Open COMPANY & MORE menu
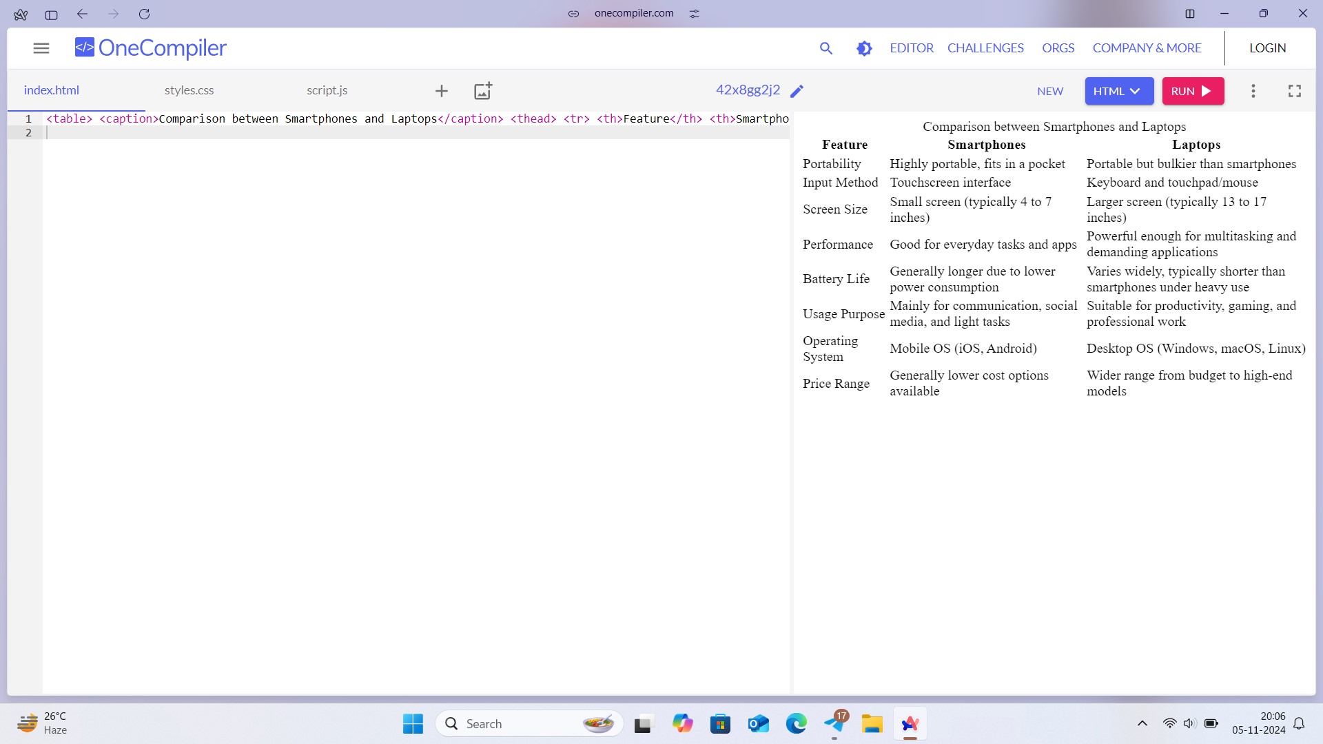This screenshot has height=744, width=1323. [1147, 48]
